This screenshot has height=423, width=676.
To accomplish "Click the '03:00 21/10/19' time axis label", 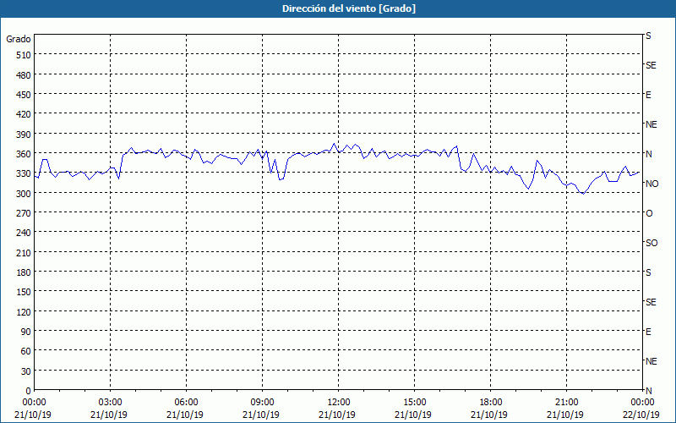I will pos(110,409).
